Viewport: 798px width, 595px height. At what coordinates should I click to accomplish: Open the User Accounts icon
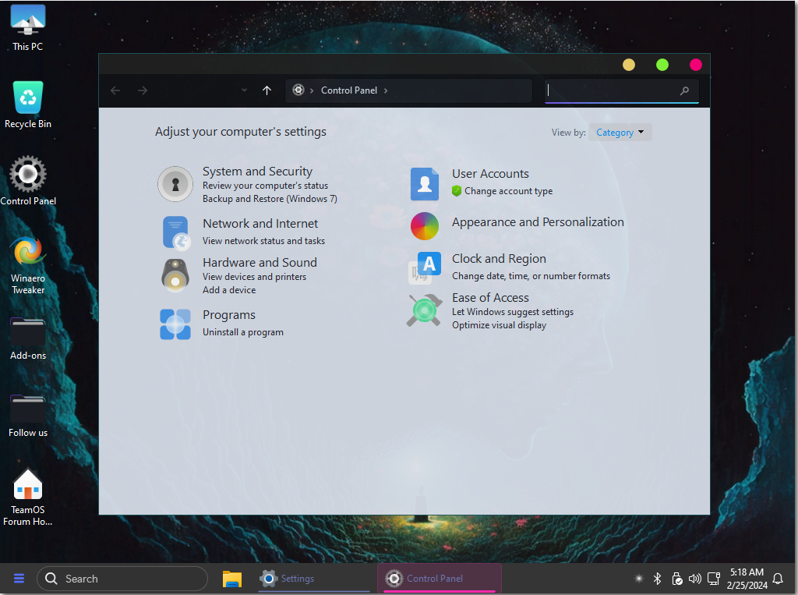(425, 184)
